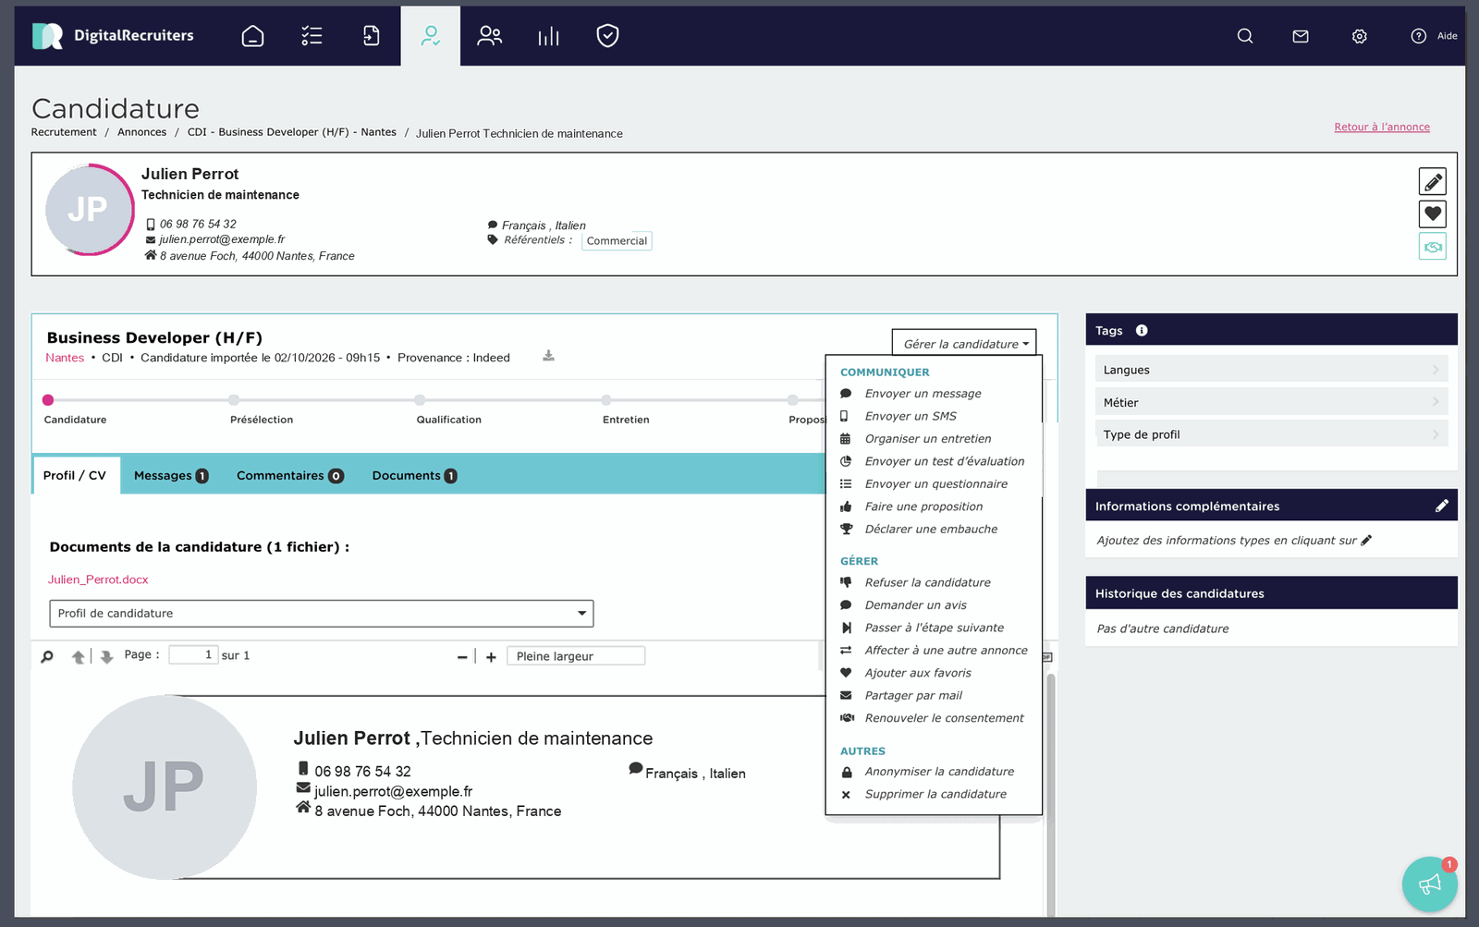The height and width of the screenshot is (927, 1479).
Task: Open the home icon in top navigation
Action: tap(252, 36)
